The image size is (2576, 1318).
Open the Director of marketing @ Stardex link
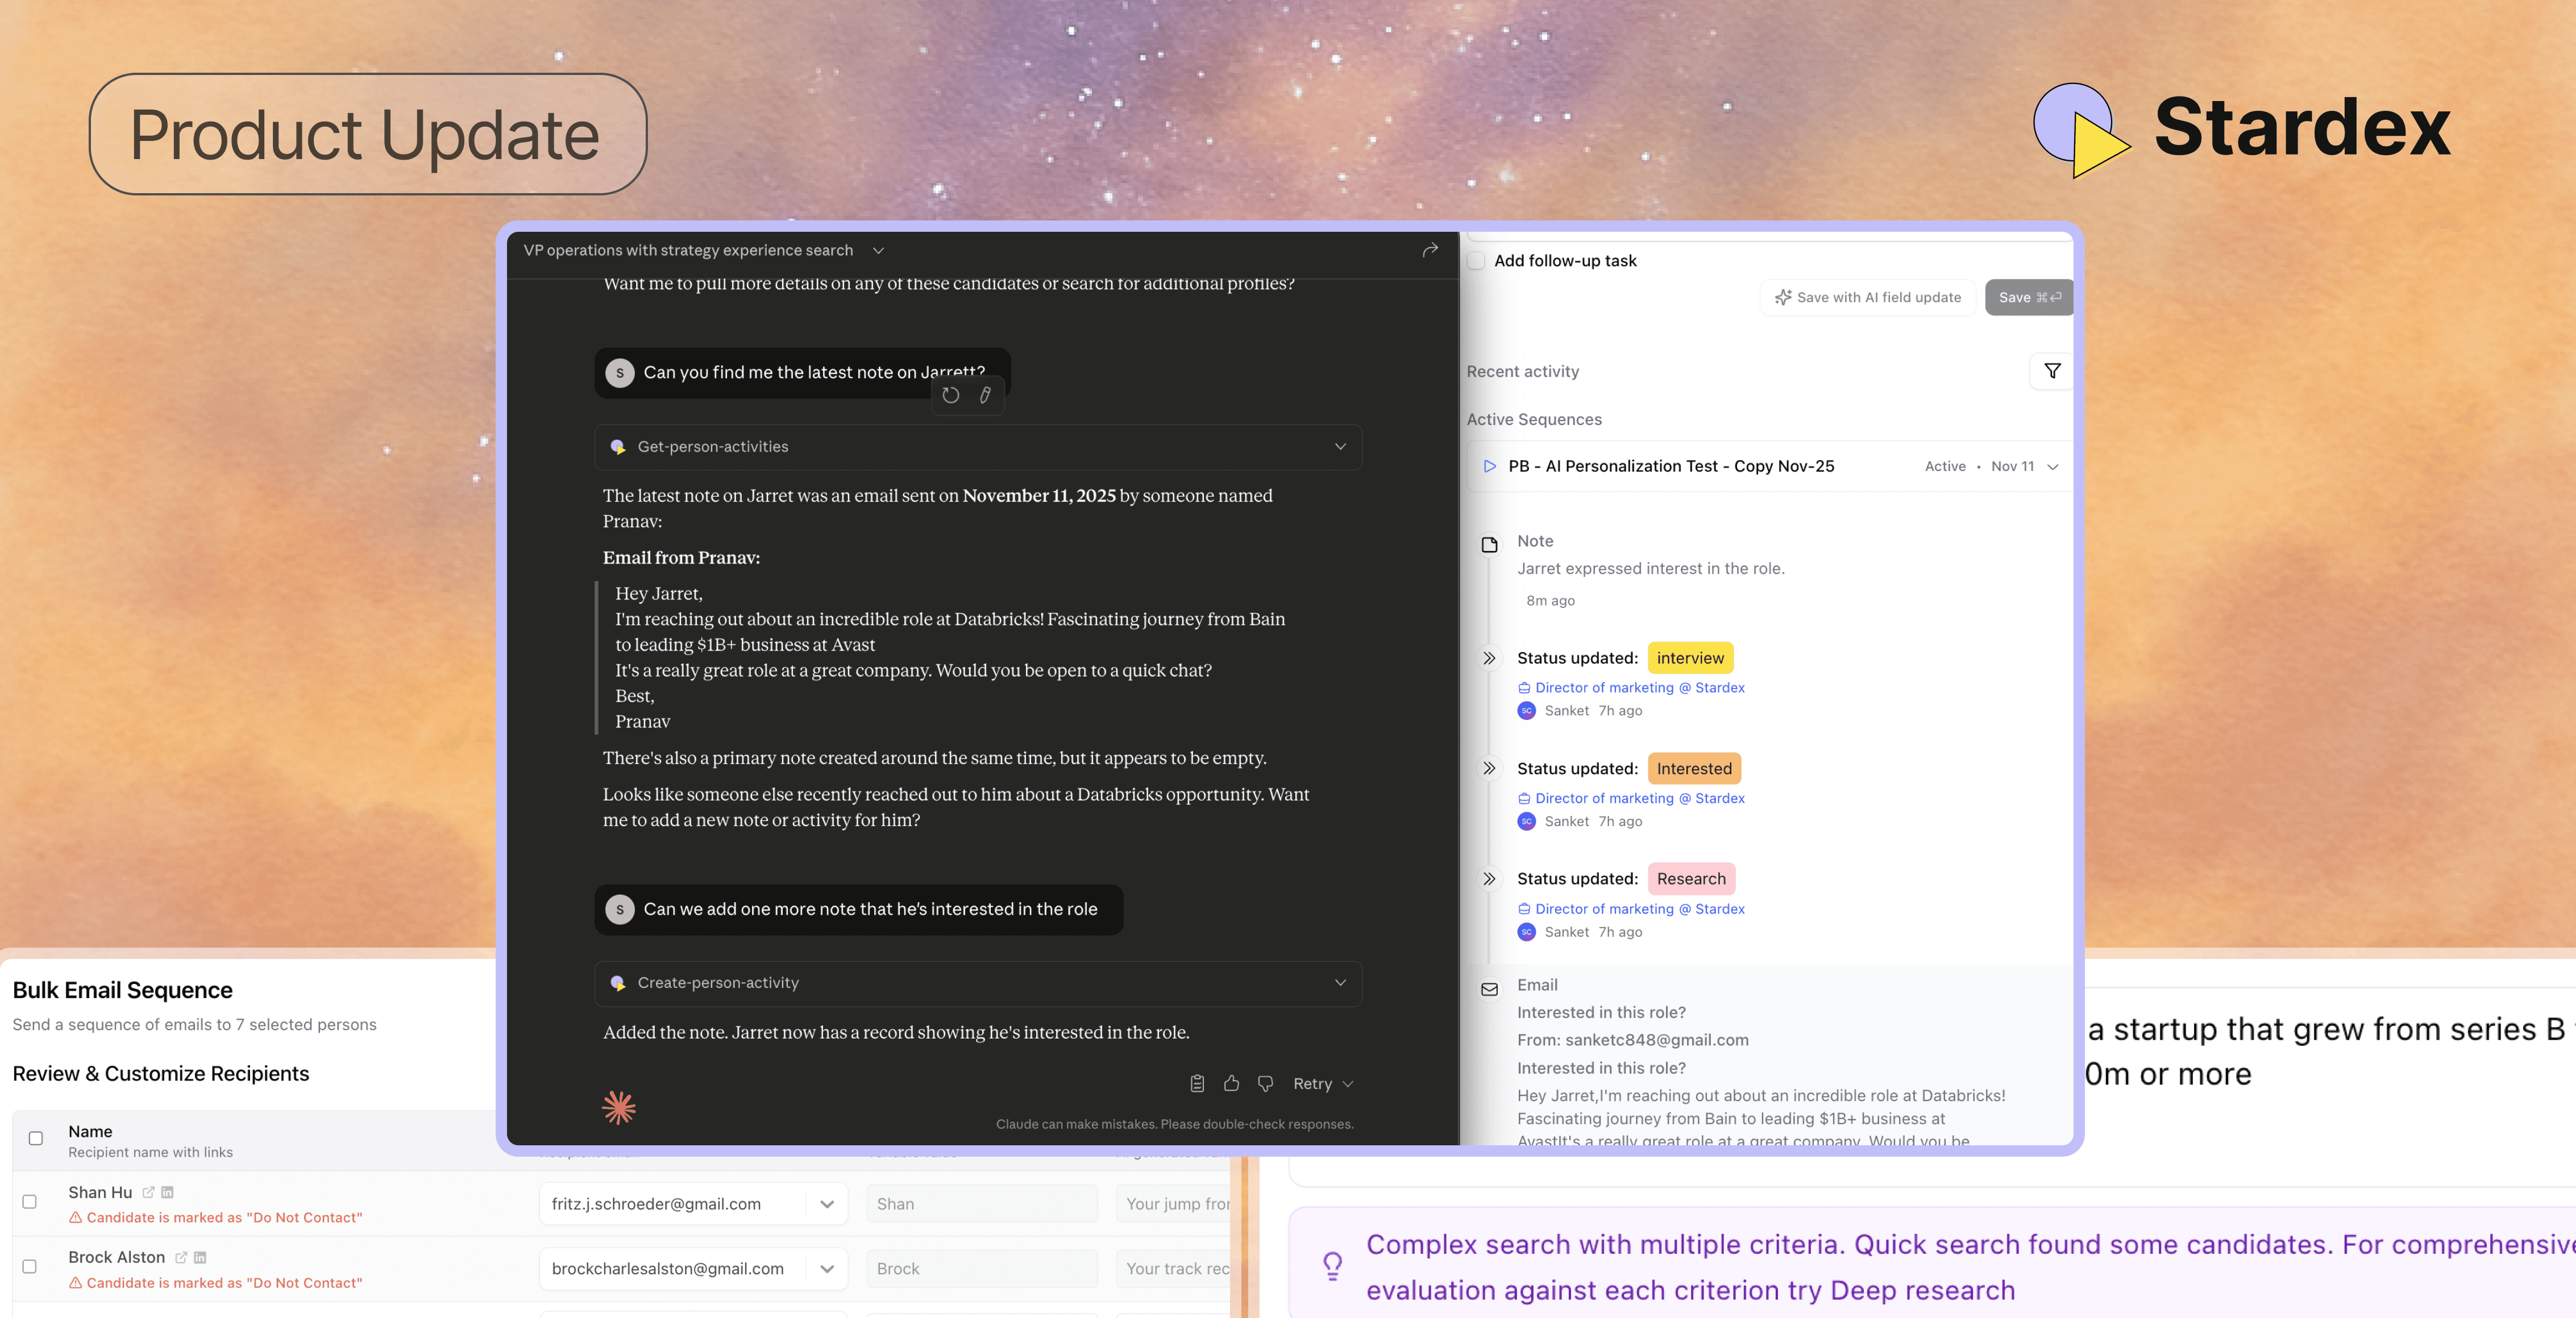pyautogui.click(x=1639, y=687)
